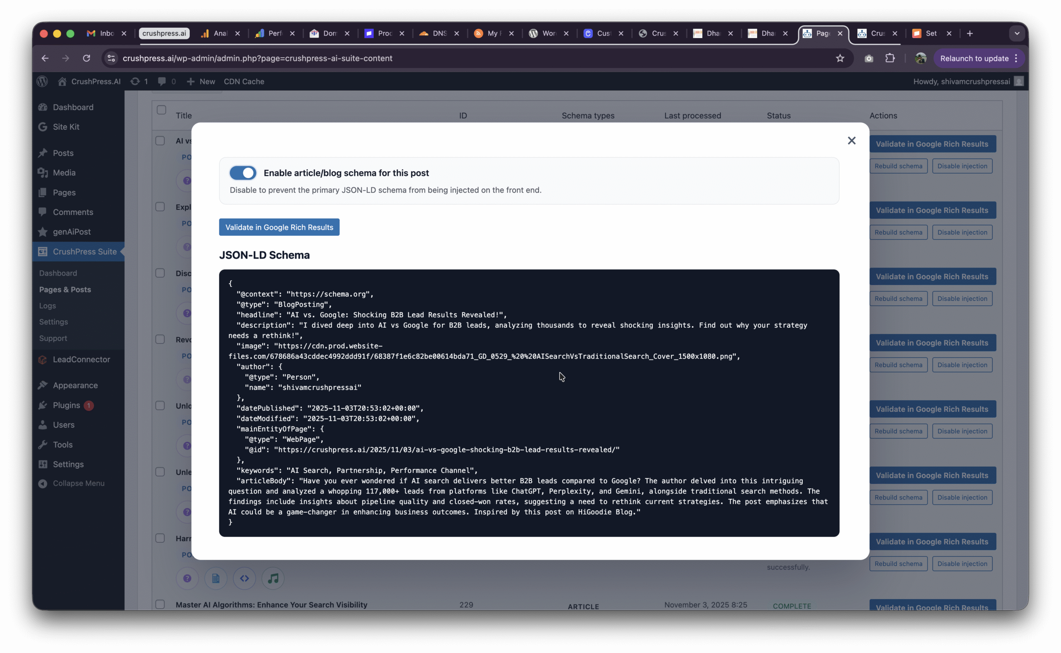Screen dimensions: 1061x653
Task: Check the Master AI Algorithms row checkbox
Action: 160,605
